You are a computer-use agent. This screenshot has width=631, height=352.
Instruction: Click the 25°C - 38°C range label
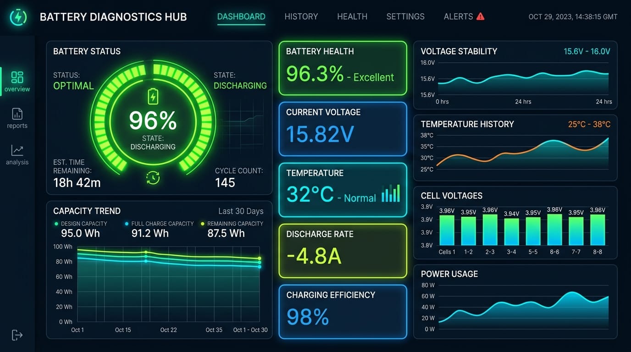589,124
